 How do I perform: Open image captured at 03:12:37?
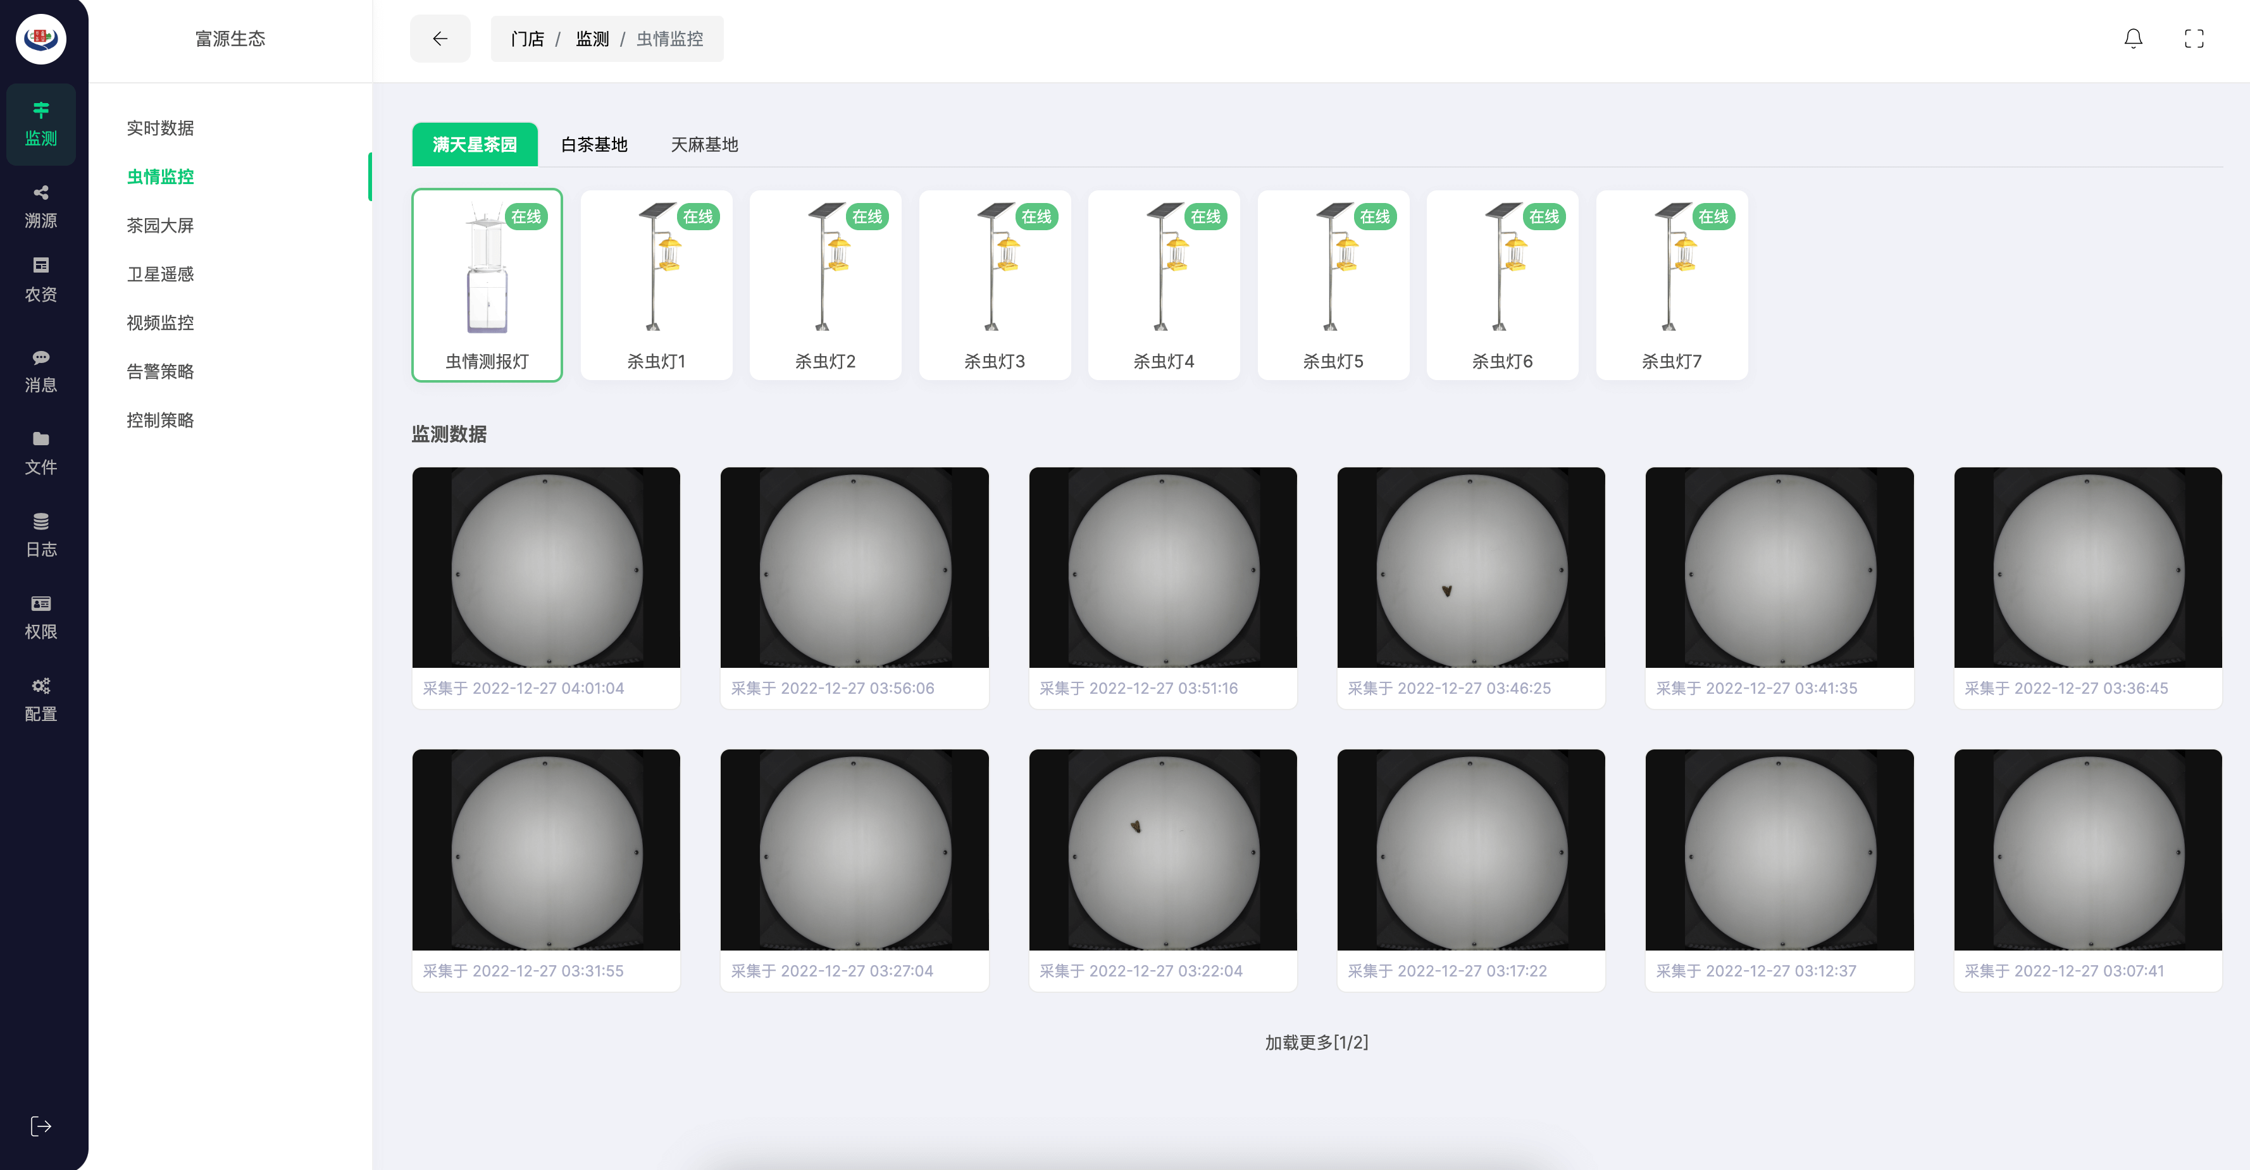1779,851
